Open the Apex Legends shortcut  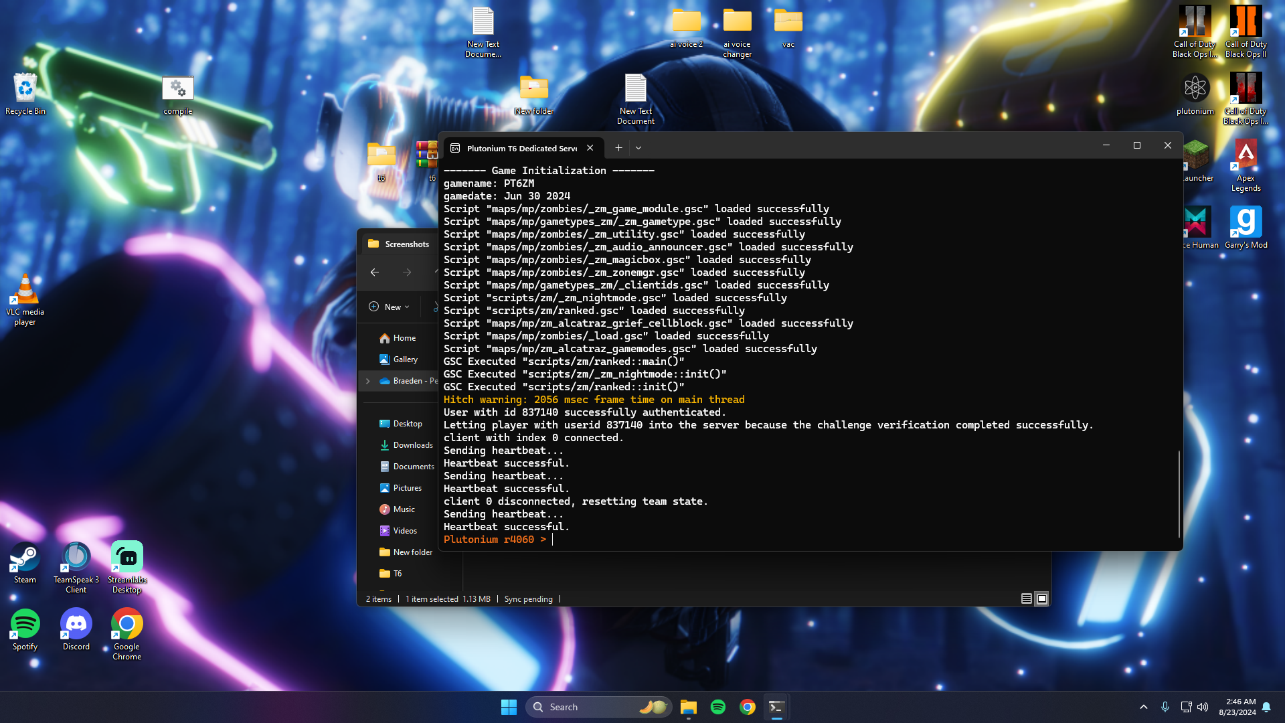click(1246, 165)
